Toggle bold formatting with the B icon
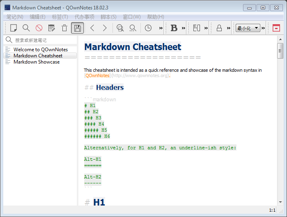The width and height of the screenshot is (287, 217). click(174, 28)
